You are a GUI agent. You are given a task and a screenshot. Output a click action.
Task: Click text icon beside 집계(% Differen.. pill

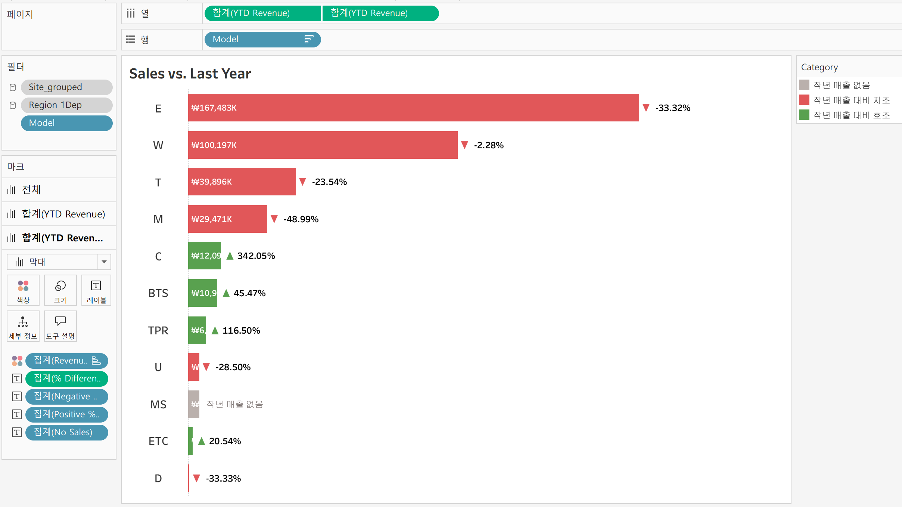(x=17, y=378)
